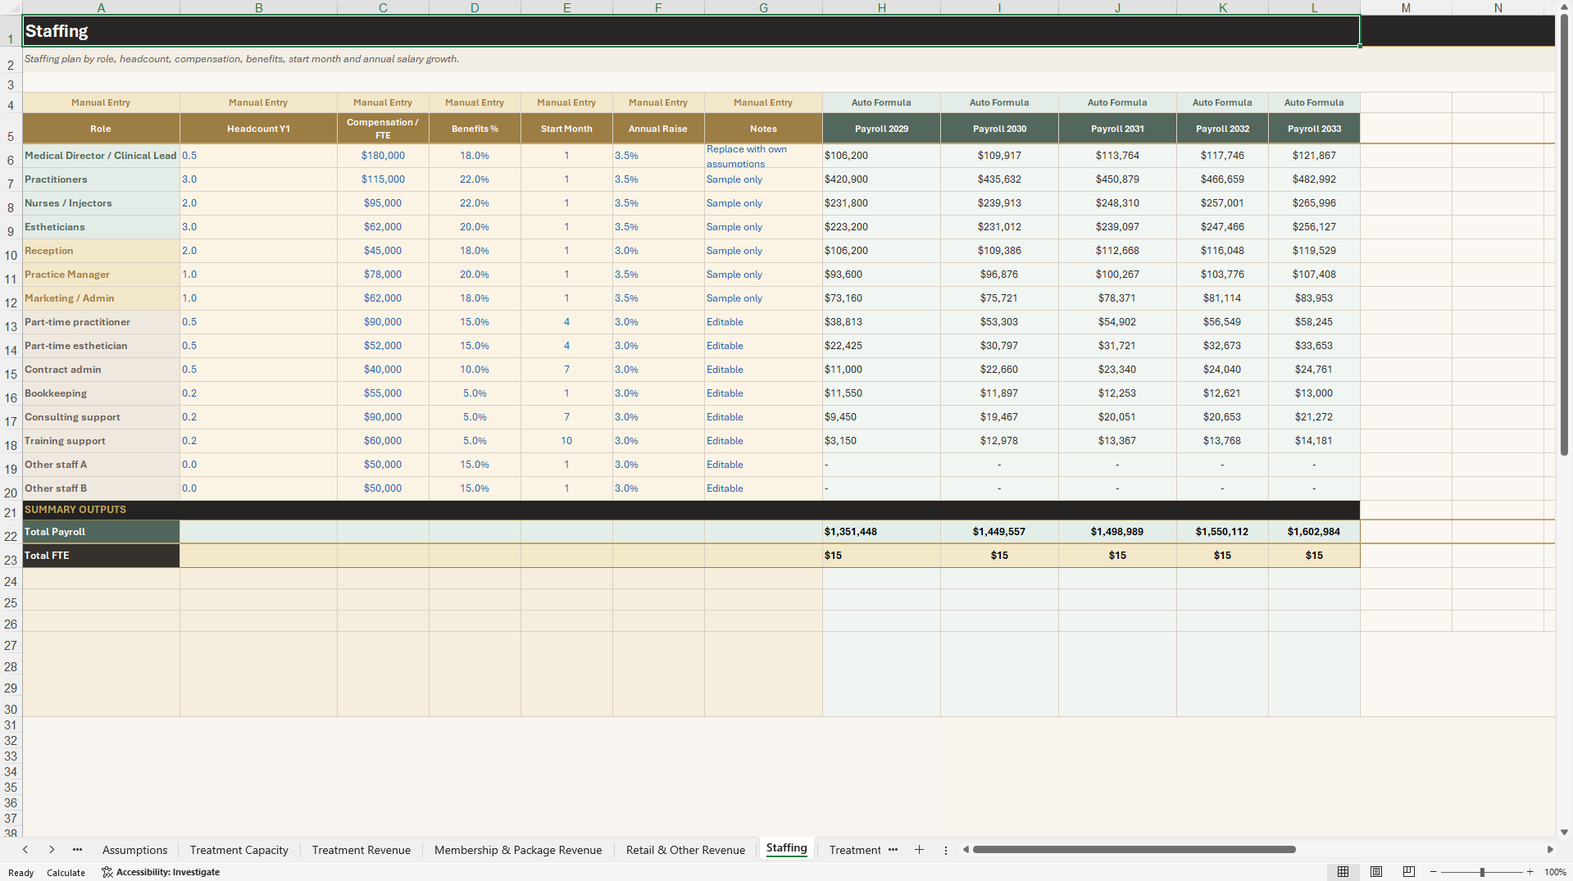Go to the previous sheet tab arrow
Screen dimensions: 1573x881
(x=25, y=850)
